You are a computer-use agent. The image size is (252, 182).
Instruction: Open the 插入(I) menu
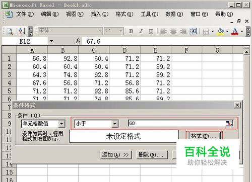click(x=99, y=14)
